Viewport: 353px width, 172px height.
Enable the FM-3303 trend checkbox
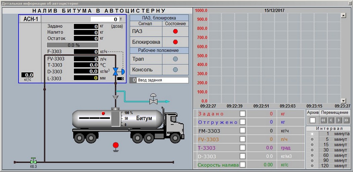(x=242, y=131)
